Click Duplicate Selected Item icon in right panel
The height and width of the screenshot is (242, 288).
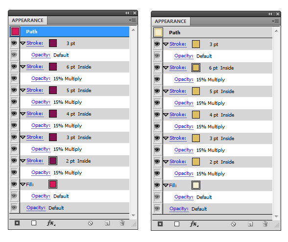[x=250, y=224]
